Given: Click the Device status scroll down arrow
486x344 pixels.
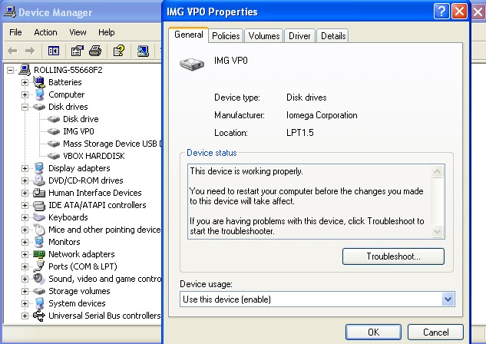Looking at the screenshot, I should pos(438,231).
